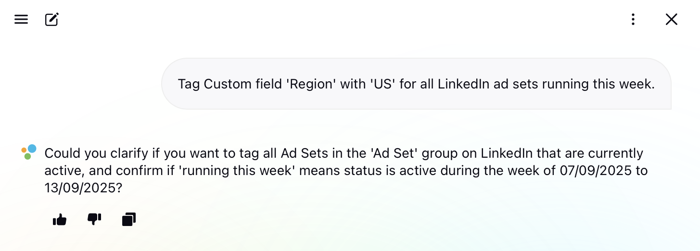Open the three-dot more options menu
700x251 pixels.
coord(633,19)
